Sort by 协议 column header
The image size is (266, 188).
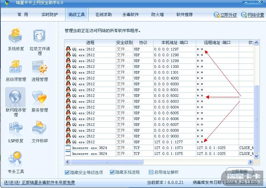point(143,43)
